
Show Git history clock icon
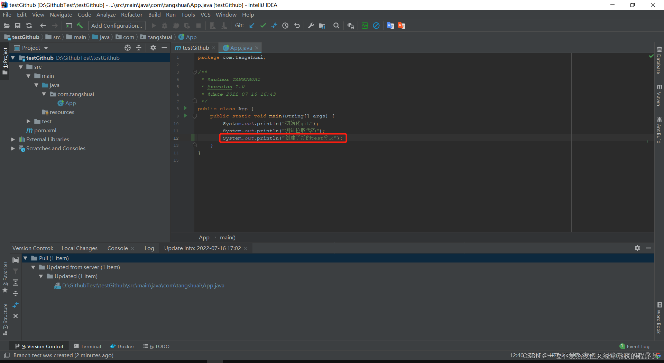click(x=285, y=26)
